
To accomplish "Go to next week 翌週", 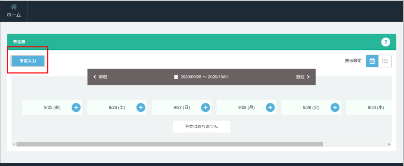I will pos(303,77).
